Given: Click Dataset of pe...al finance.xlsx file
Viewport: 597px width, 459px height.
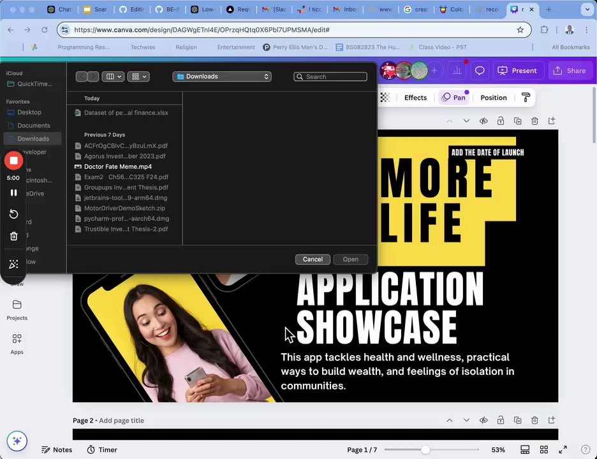Looking at the screenshot, I should click(126, 113).
